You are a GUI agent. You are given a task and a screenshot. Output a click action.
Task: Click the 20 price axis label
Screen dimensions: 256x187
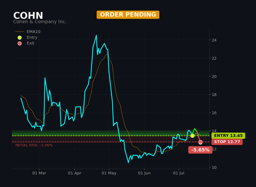(x=214, y=76)
